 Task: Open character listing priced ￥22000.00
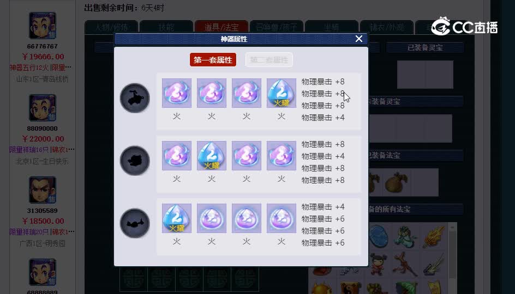[43, 139]
